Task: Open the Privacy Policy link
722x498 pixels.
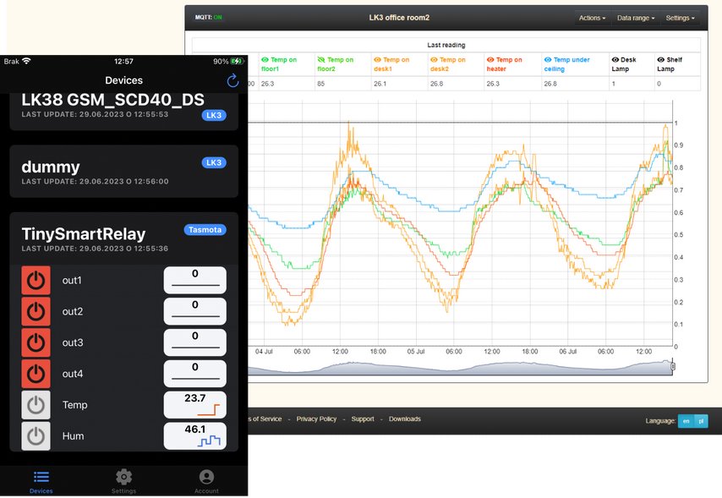Action: coord(316,419)
